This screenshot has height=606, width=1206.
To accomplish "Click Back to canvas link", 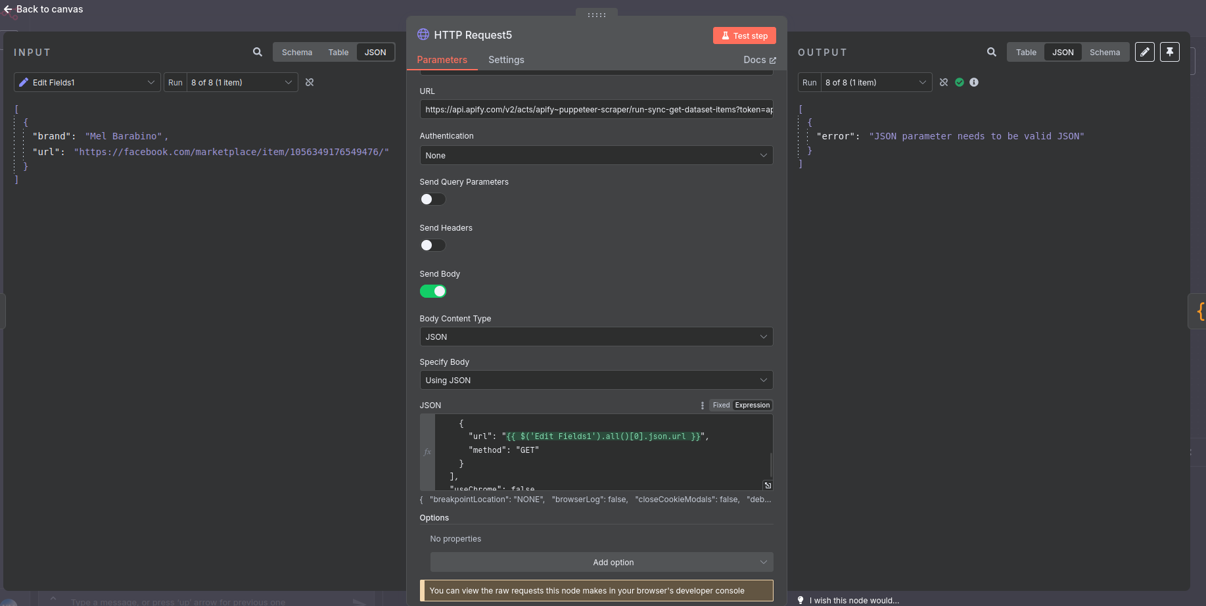I will (x=49, y=9).
